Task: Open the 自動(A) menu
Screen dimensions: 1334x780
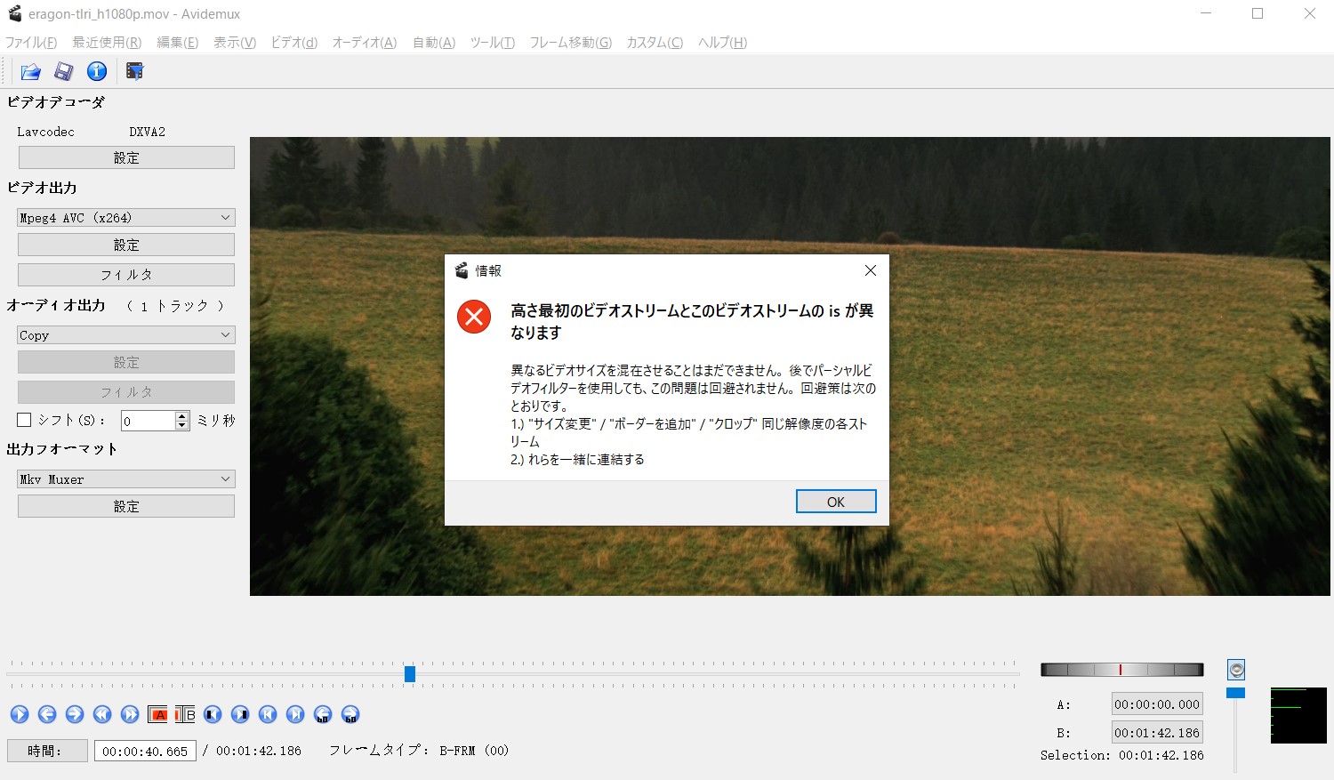Action: pos(434,43)
